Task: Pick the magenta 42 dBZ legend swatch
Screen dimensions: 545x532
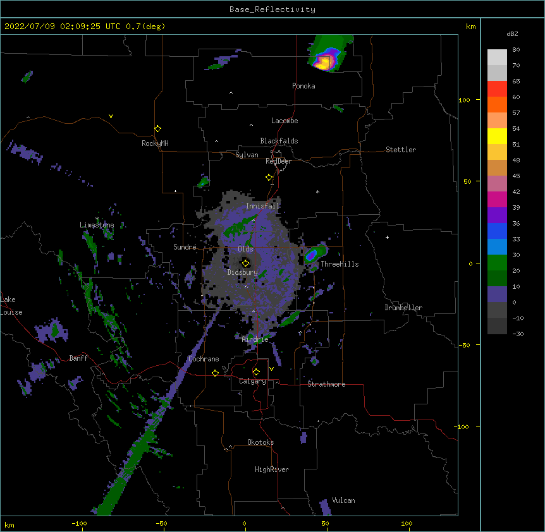Action: (x=497, y=199)
